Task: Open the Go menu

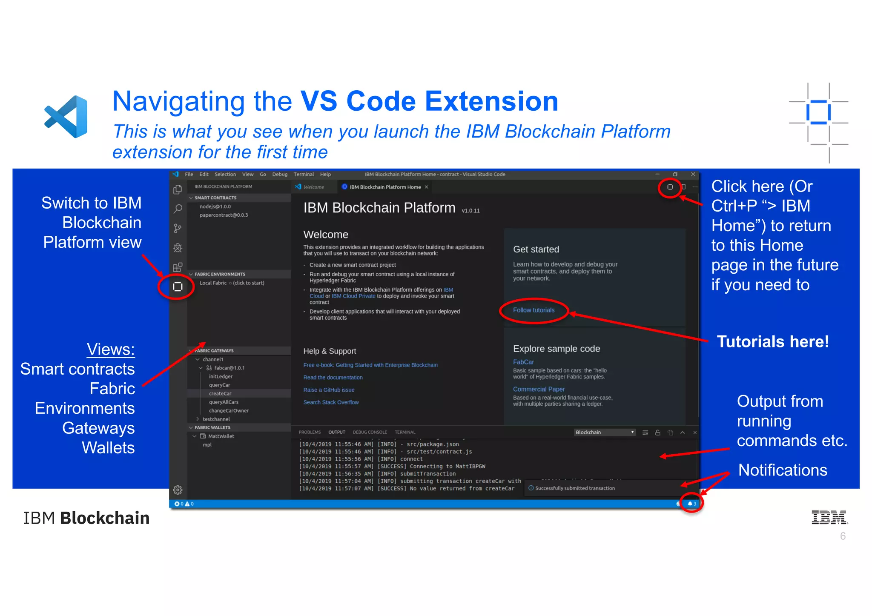Action: click(x=263, y=174)
